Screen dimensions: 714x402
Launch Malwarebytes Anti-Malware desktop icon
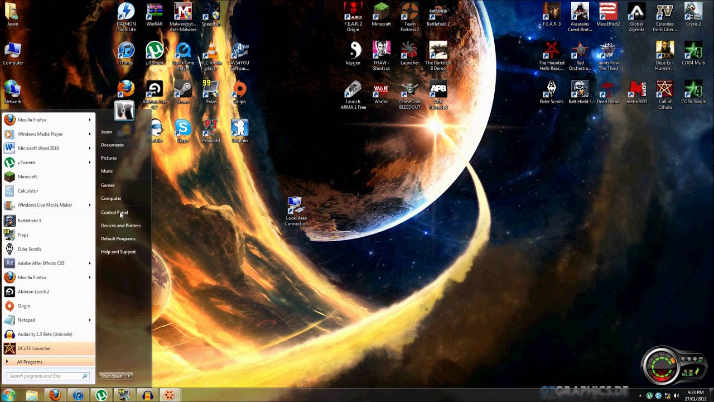pyautogui.click(x=183, y=17)
